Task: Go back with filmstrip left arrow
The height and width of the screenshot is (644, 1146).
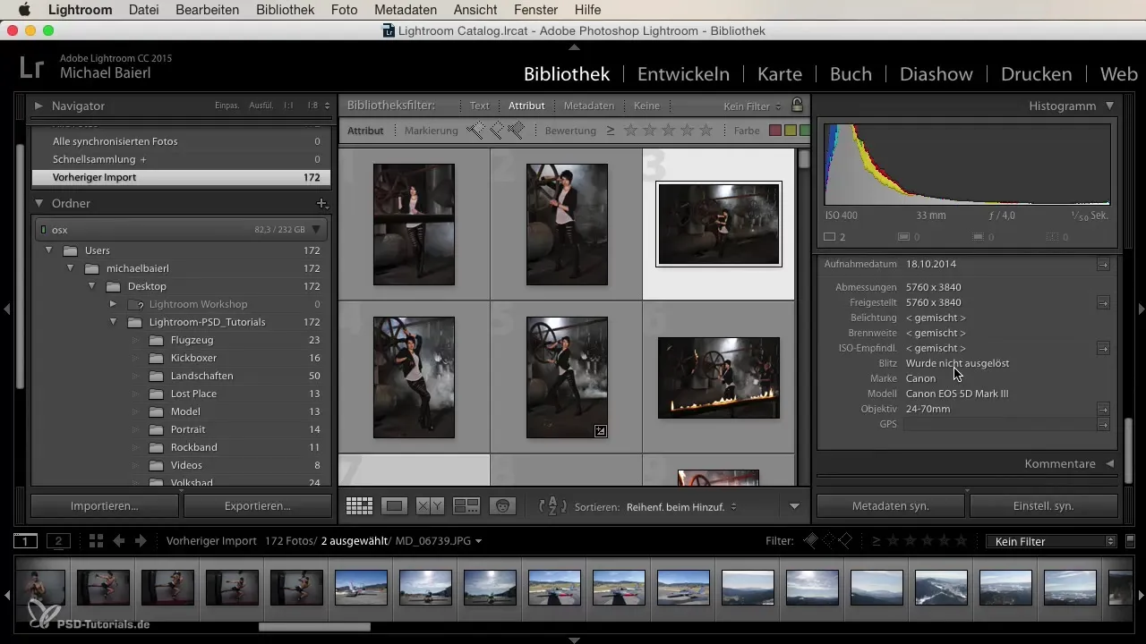Action: [118, 541]
